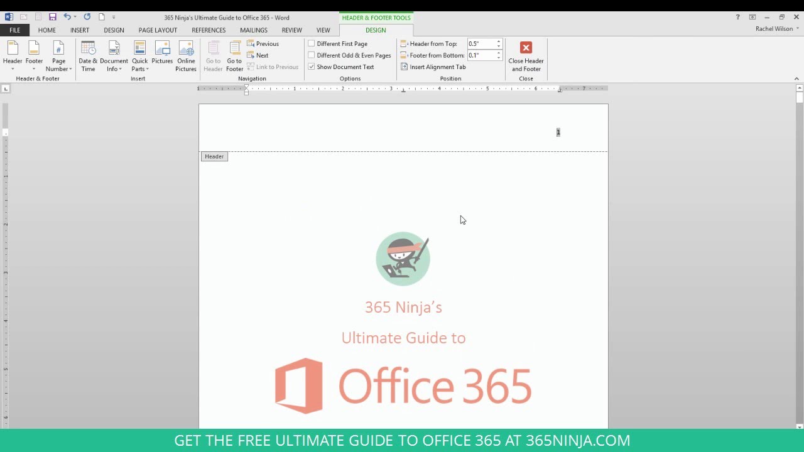Image resolution: width=804 pixels, height=452 pixels.
Task: Switch to the PAGE LAYOUT tab
Action: [158, 30]
